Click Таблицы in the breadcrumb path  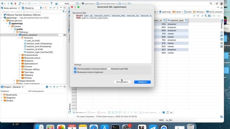[x=198, y=12]
